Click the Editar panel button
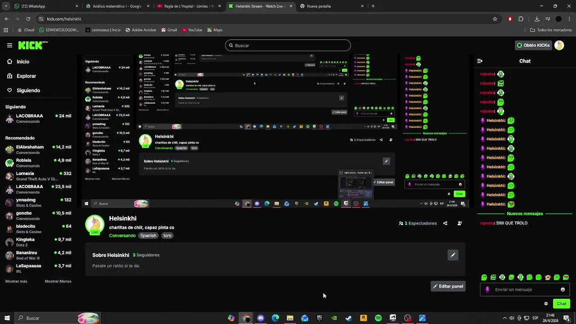This screenshot has width=576, height=324. pos(448,286)
